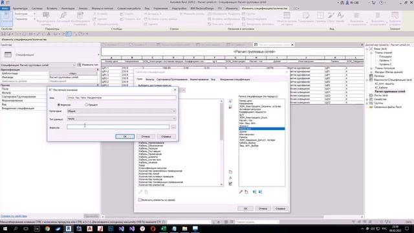Image resolution: width=414 pixels, height=233 pixels.
Task: Open the Тип данных dropdown
Action: pos(122,119)
